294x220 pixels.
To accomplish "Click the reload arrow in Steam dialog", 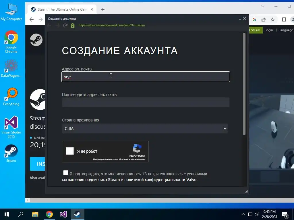I will point(65,25).
